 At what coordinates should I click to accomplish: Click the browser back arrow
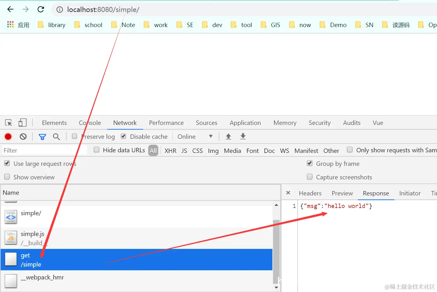[10, 9]
